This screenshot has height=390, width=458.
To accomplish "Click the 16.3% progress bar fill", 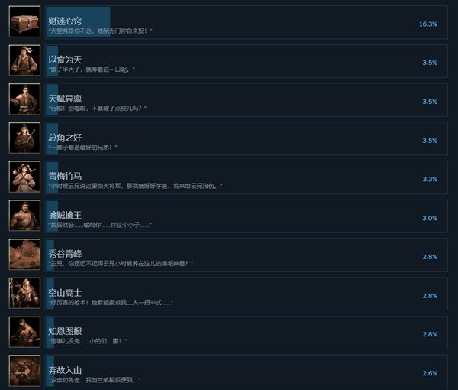I will tap(78, 22).
